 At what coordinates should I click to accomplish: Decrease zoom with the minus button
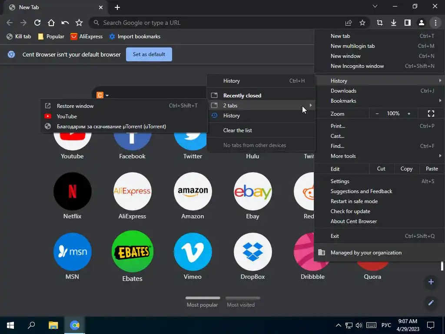point(377,114)
